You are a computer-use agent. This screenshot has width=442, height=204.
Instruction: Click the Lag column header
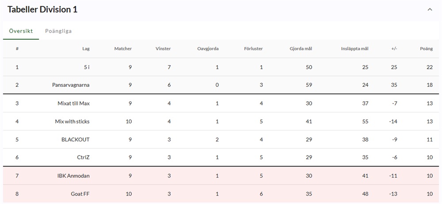[86, 48]
